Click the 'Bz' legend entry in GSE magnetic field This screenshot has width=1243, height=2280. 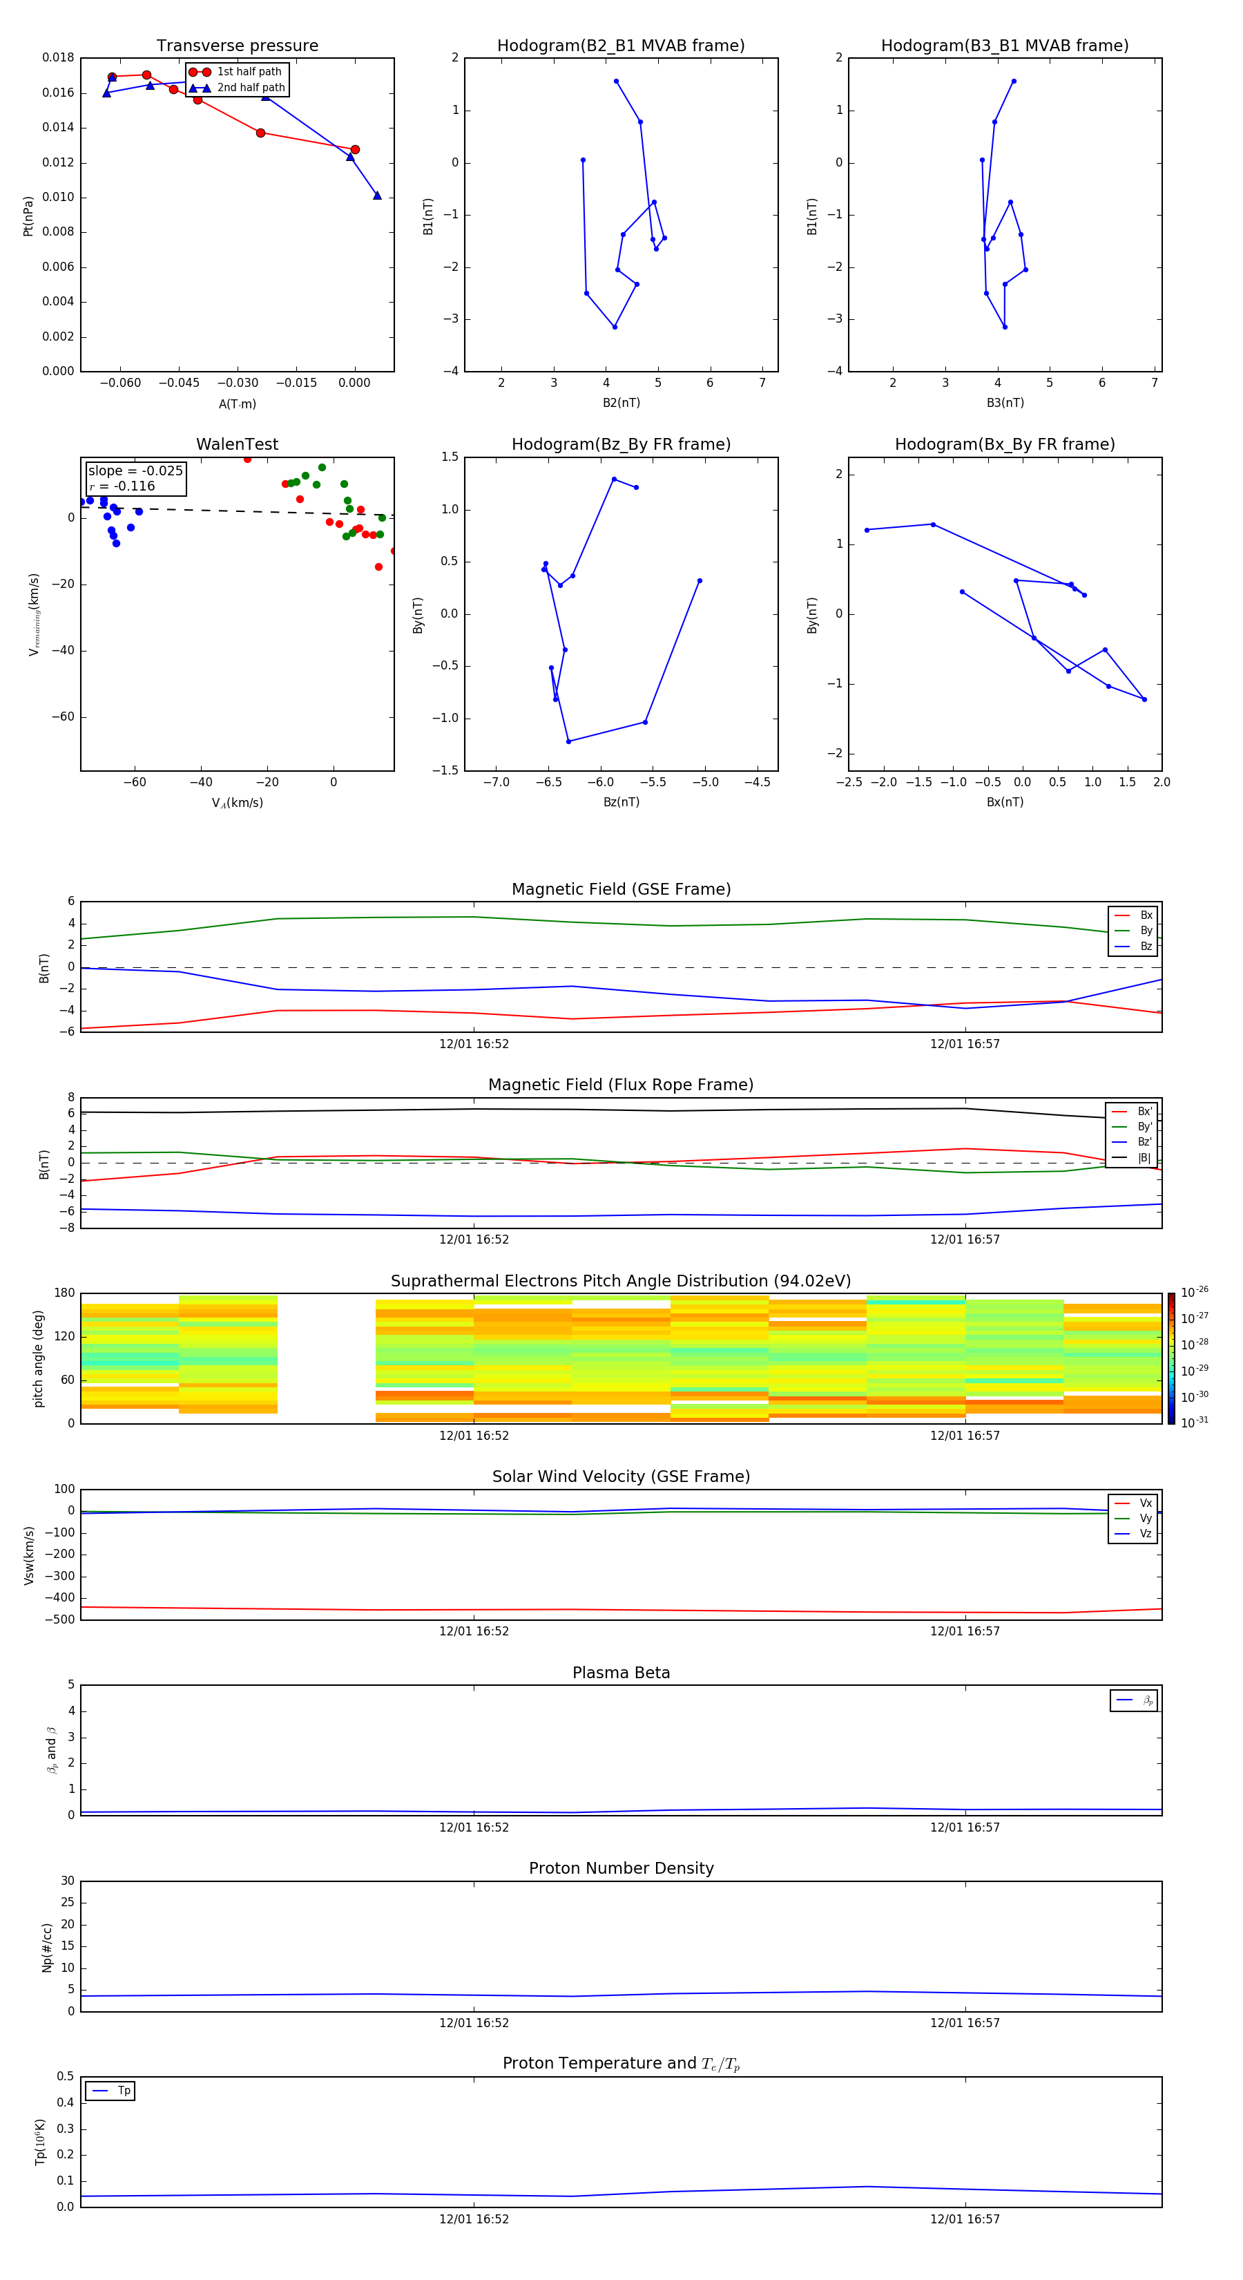1133,946
